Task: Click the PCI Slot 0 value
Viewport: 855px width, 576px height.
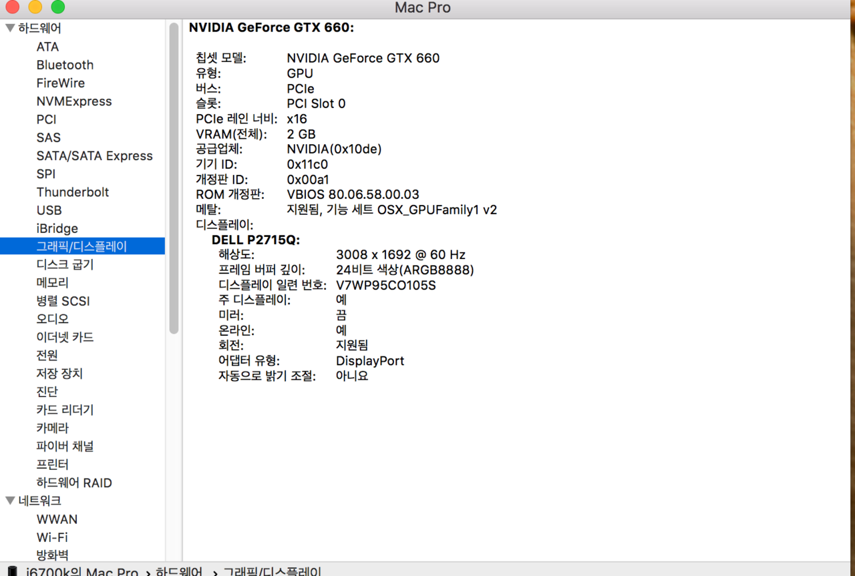Action: coord(316,103)
